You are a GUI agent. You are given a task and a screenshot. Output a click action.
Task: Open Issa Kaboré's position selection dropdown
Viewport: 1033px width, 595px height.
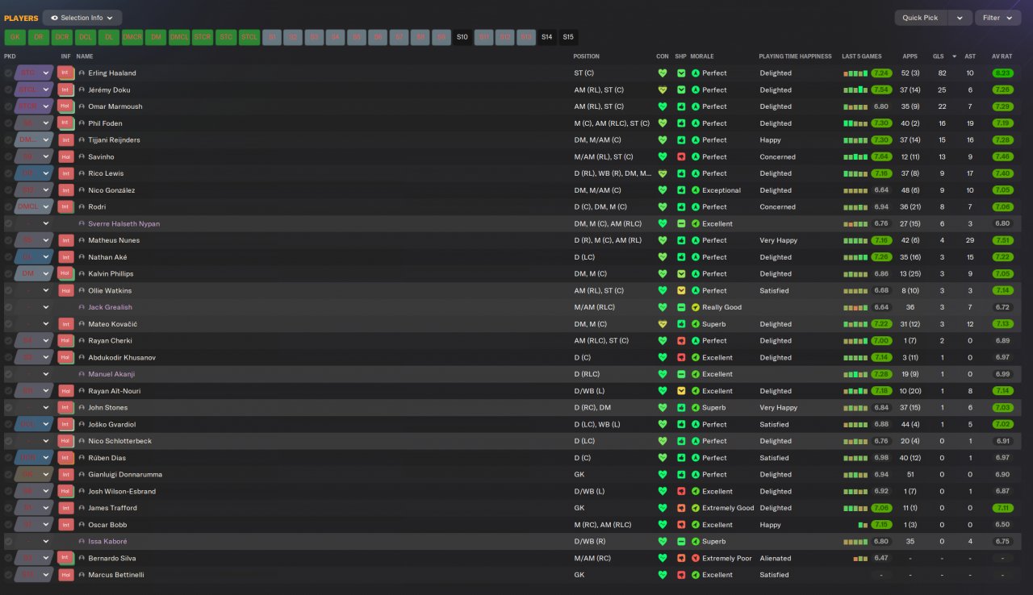[46, 542]
